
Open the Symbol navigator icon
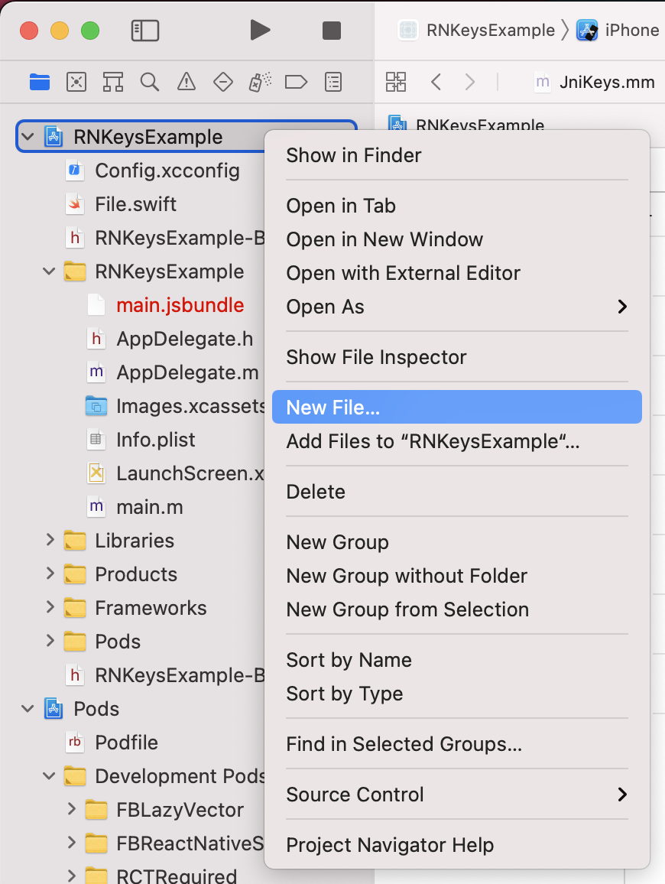pyautogui.click(x=112, y=83)
